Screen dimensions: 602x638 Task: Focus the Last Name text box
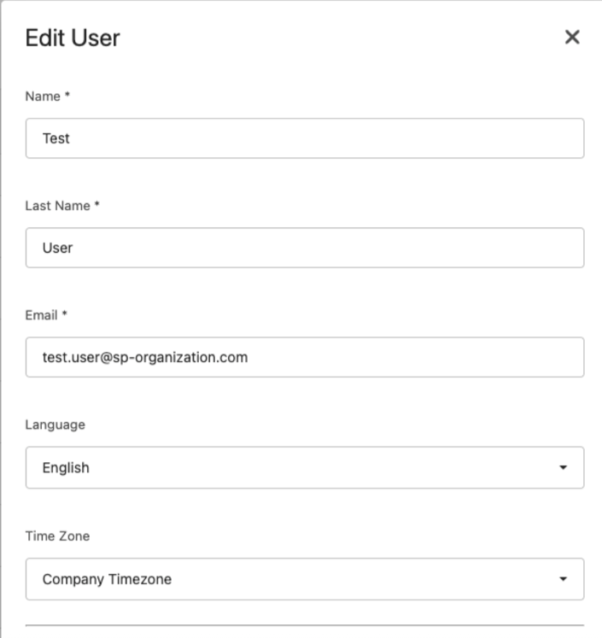pos(305,248)
